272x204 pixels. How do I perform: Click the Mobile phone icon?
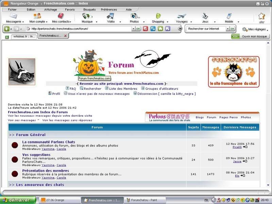click(x=229, y=16)
